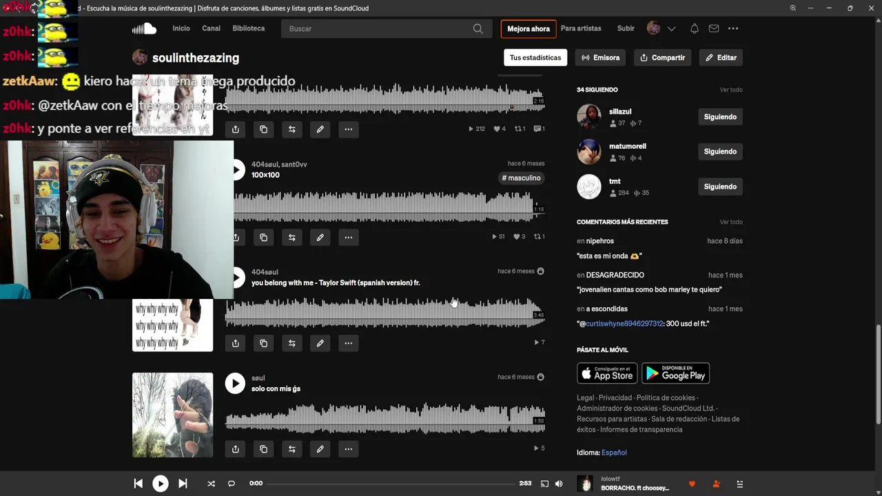Open more options for 100×100 track

point(348,237)
